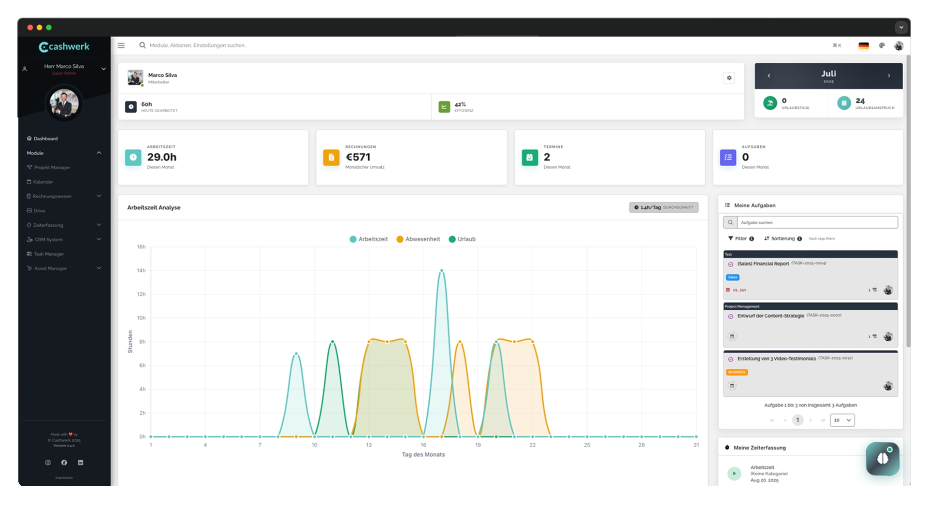
Task: Open the LinkedIn link icon
Action: (81, 463)
